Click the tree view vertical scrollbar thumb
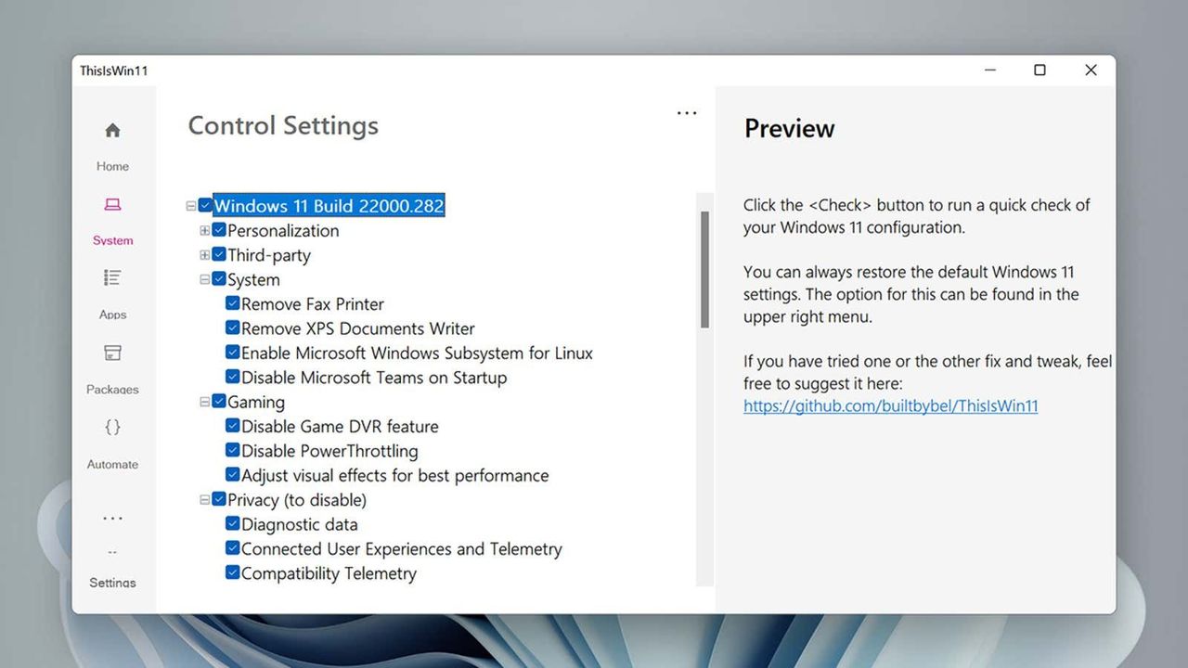 (x=705, y=269)
